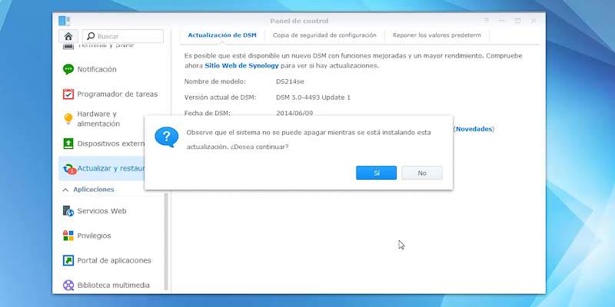Click the Nombre de modelo label
The image size is (615, 307).
(x=215, y=81)
